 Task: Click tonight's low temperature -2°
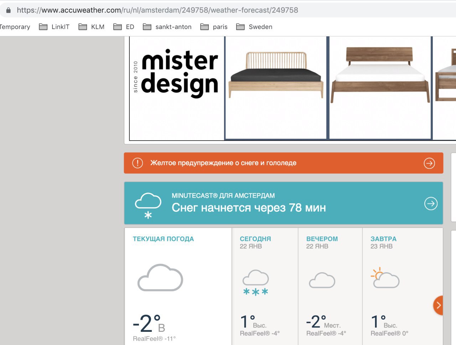(x=316, y=321)
